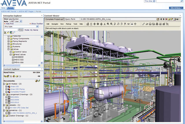Click the pencil edit icon under the Find box
185x124 pixels.
coord(8,32)
